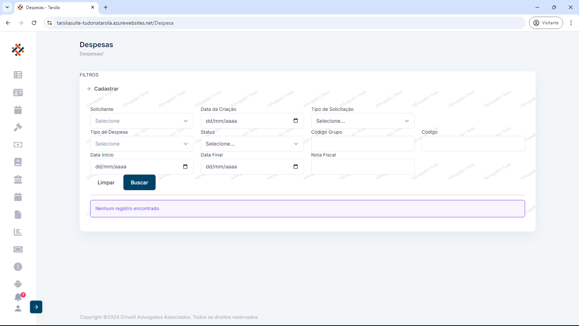The height and width of the screenshot is (326, 579).
Task: Click the exclamation alert sidebar icon
Action: [x=18, y=267]
